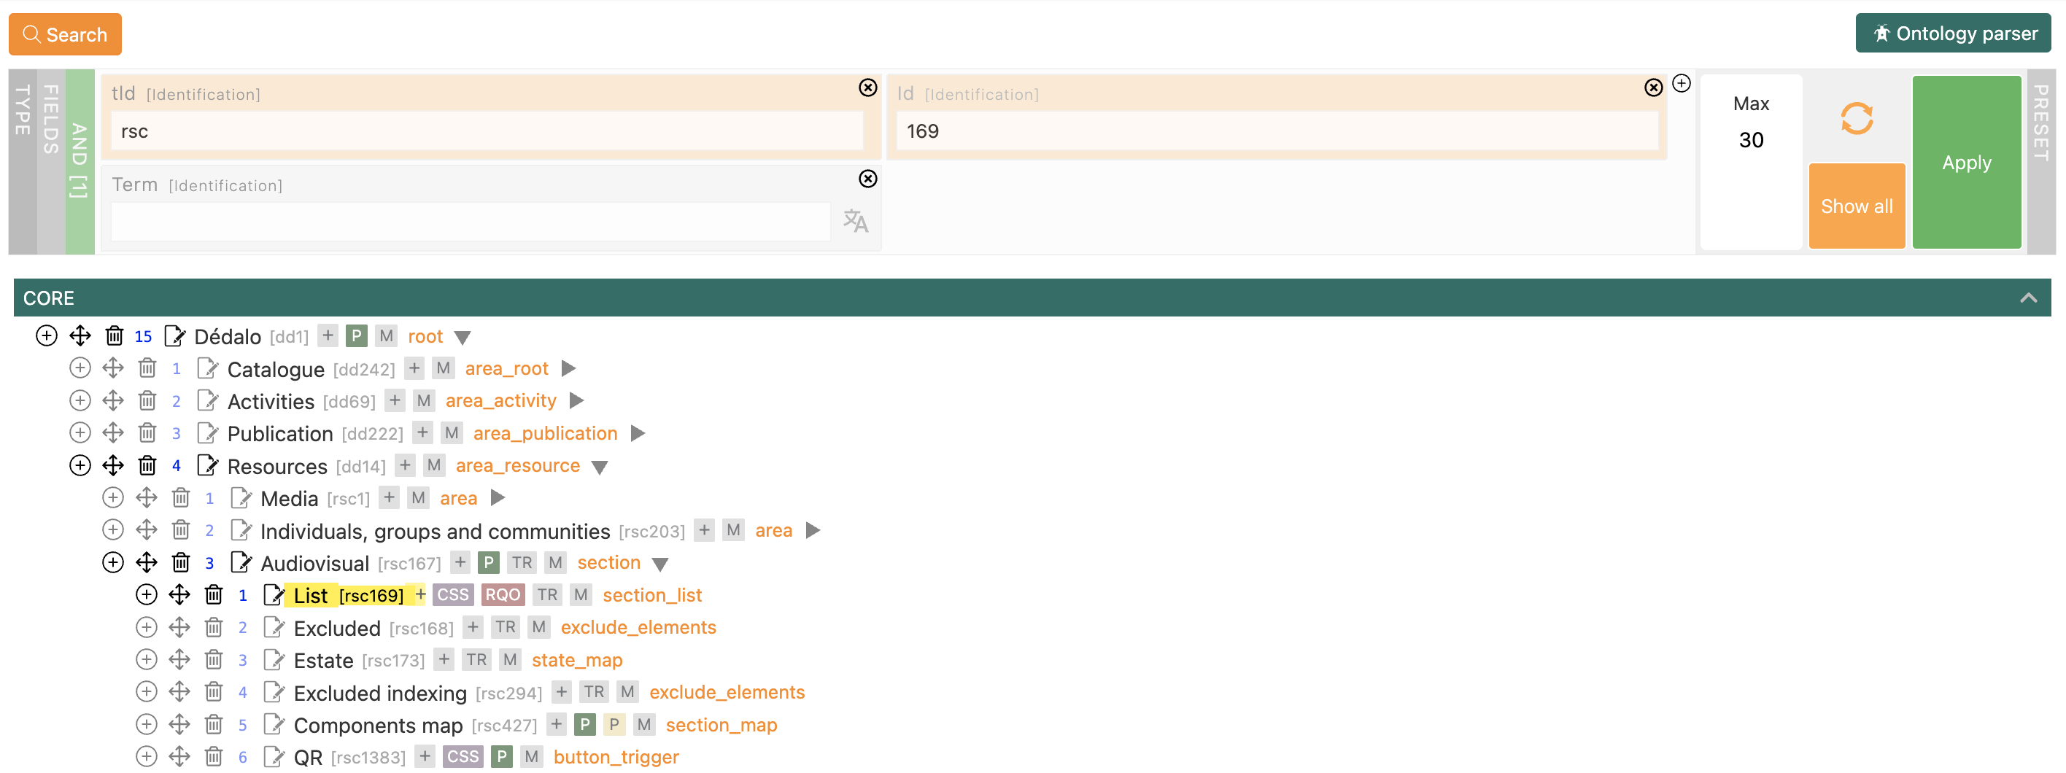Viewport: 2066px width, 773px height.
Task: Click the add icon beside the Id field
Action: [1682, 82]
